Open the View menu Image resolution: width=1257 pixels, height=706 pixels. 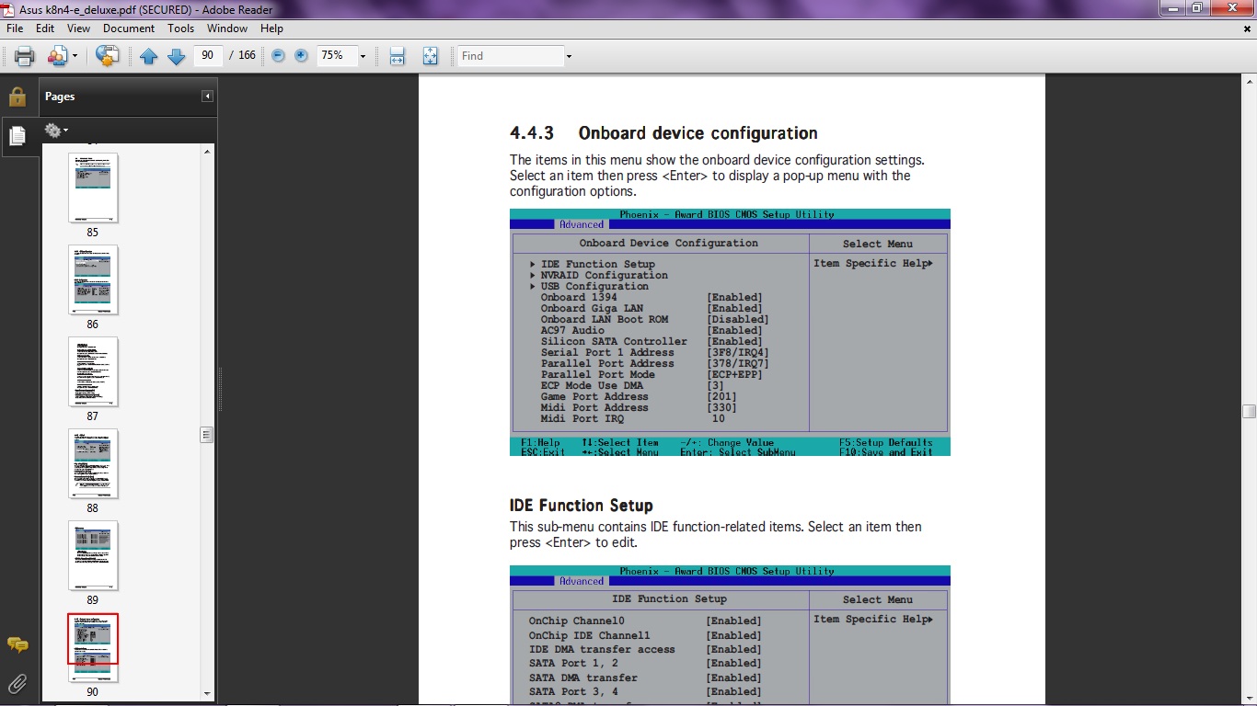tap(79, 28)
